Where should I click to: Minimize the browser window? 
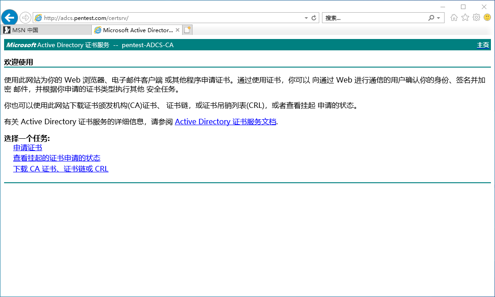[443, 7]
